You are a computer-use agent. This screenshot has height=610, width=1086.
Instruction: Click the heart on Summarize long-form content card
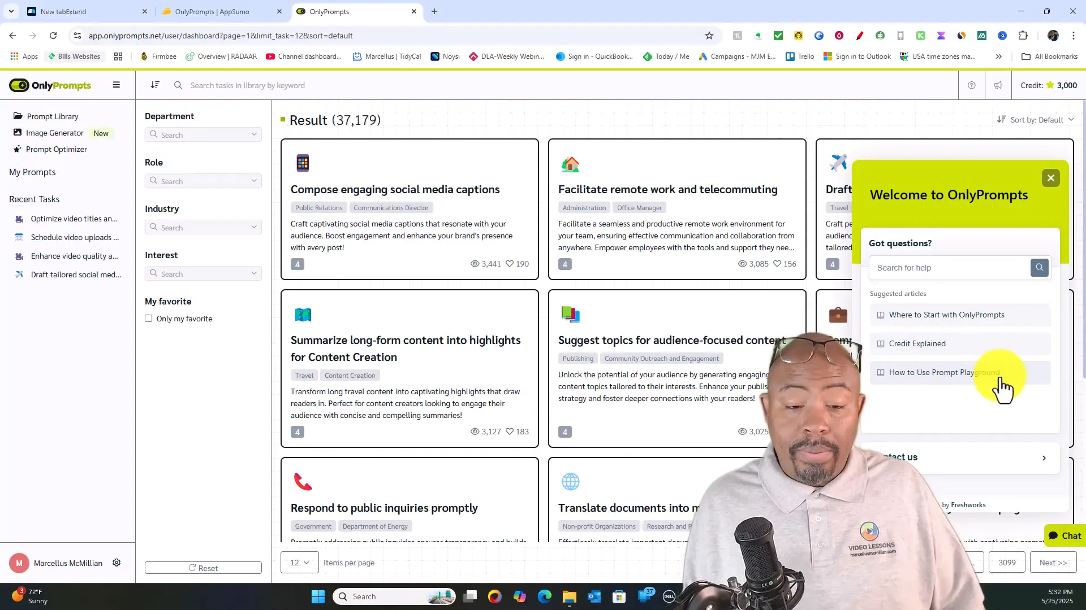coord(510,432)
